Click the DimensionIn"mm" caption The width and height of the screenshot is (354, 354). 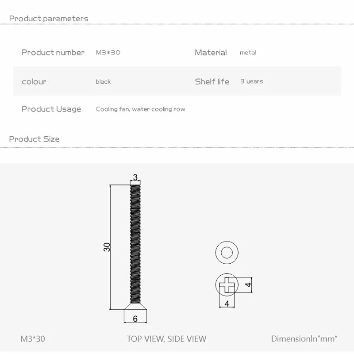click(304, 339)
